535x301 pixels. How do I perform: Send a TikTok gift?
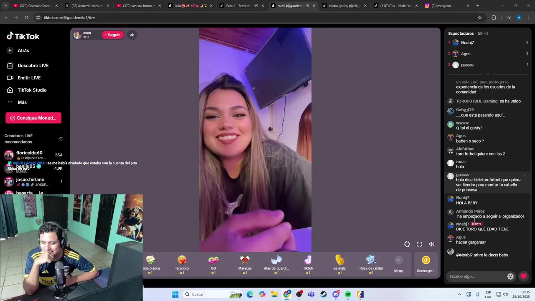pos(308,265)
